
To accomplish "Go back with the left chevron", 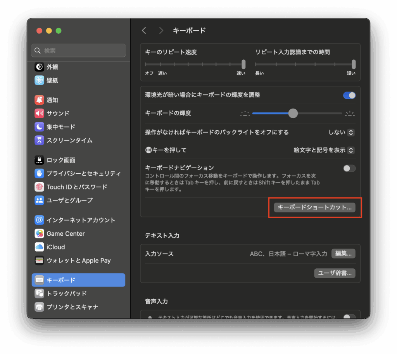I will click(x=144, y=31).
